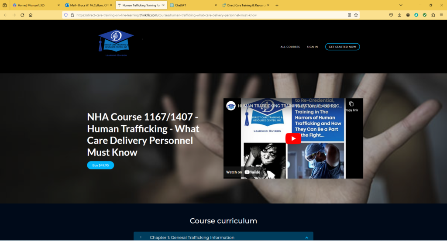This screenshot has width=447, height=241.
Task: Open the browser downloads panel
Action: pos(399,15)
